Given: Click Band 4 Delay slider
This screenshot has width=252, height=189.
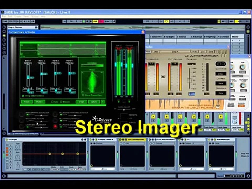Looking at the screenshot, I should point(70,91).
